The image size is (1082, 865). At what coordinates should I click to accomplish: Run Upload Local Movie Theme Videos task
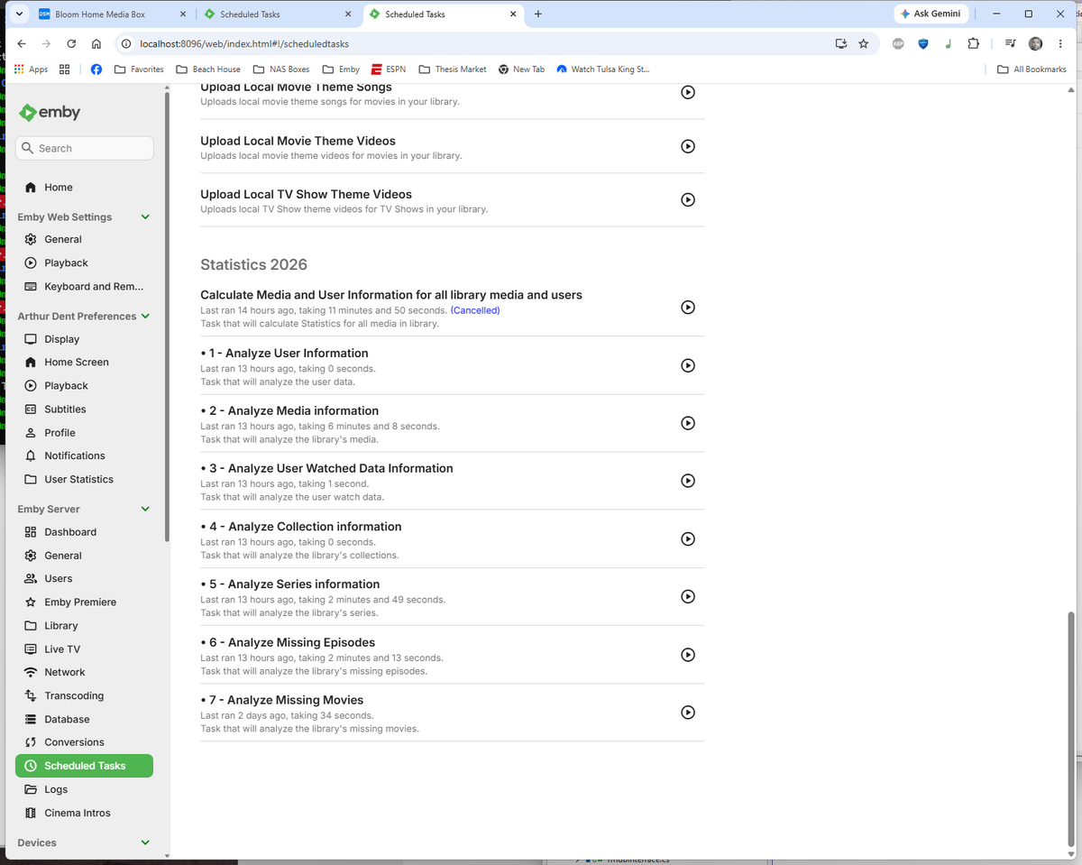(x=688, y=146)
